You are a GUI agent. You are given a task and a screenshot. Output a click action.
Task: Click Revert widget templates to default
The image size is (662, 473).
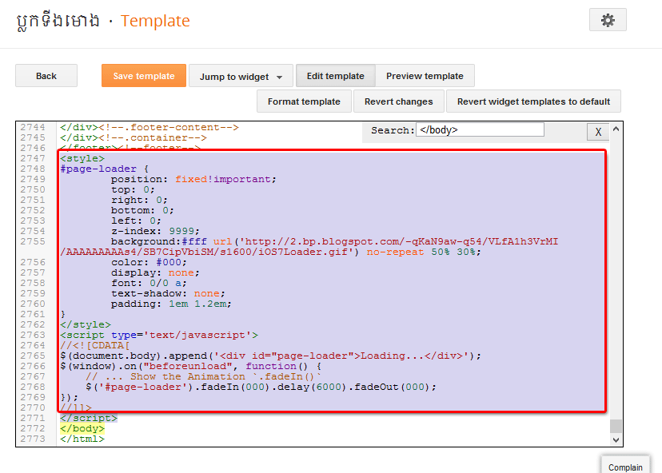point(533,101)
